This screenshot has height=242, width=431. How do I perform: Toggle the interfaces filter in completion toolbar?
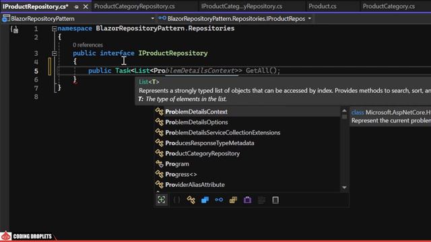coord(219,200)
